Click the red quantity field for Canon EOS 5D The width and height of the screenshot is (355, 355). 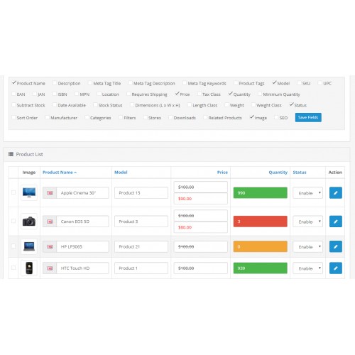261,222
